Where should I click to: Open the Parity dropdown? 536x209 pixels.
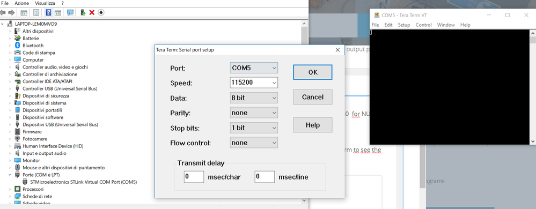pyautogui.click(x=254, y=113)
